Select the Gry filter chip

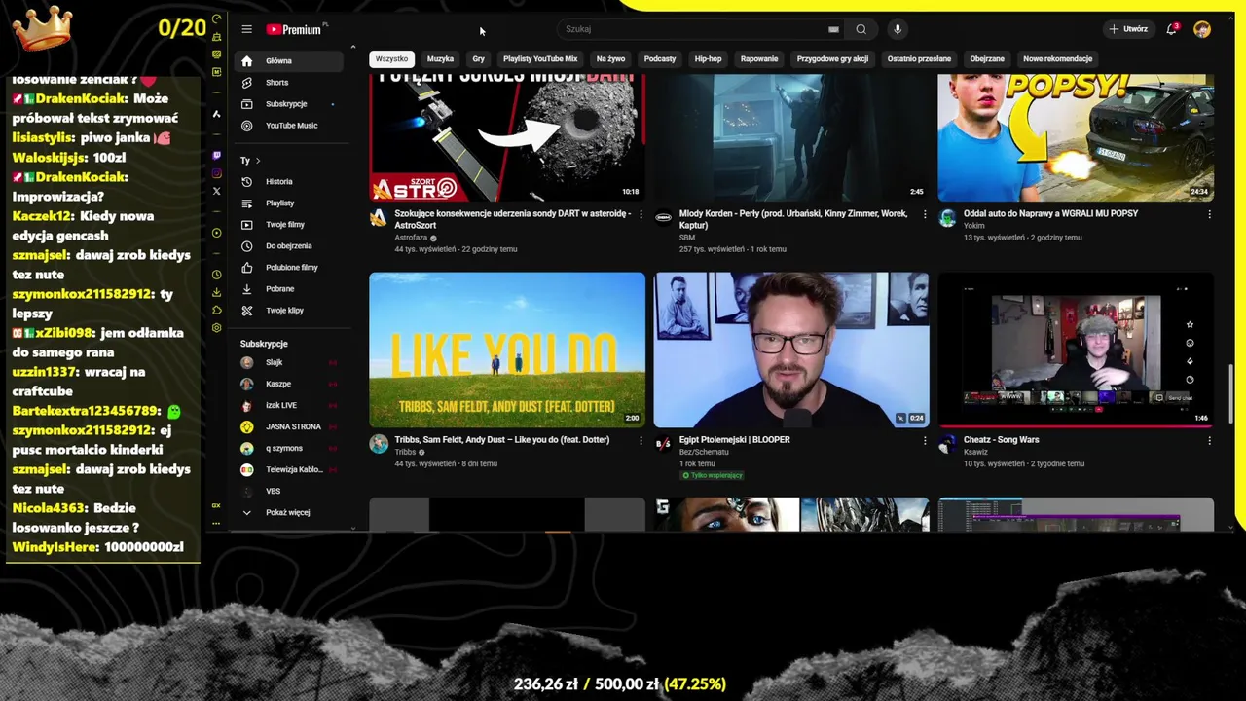(x=478, y=58)
